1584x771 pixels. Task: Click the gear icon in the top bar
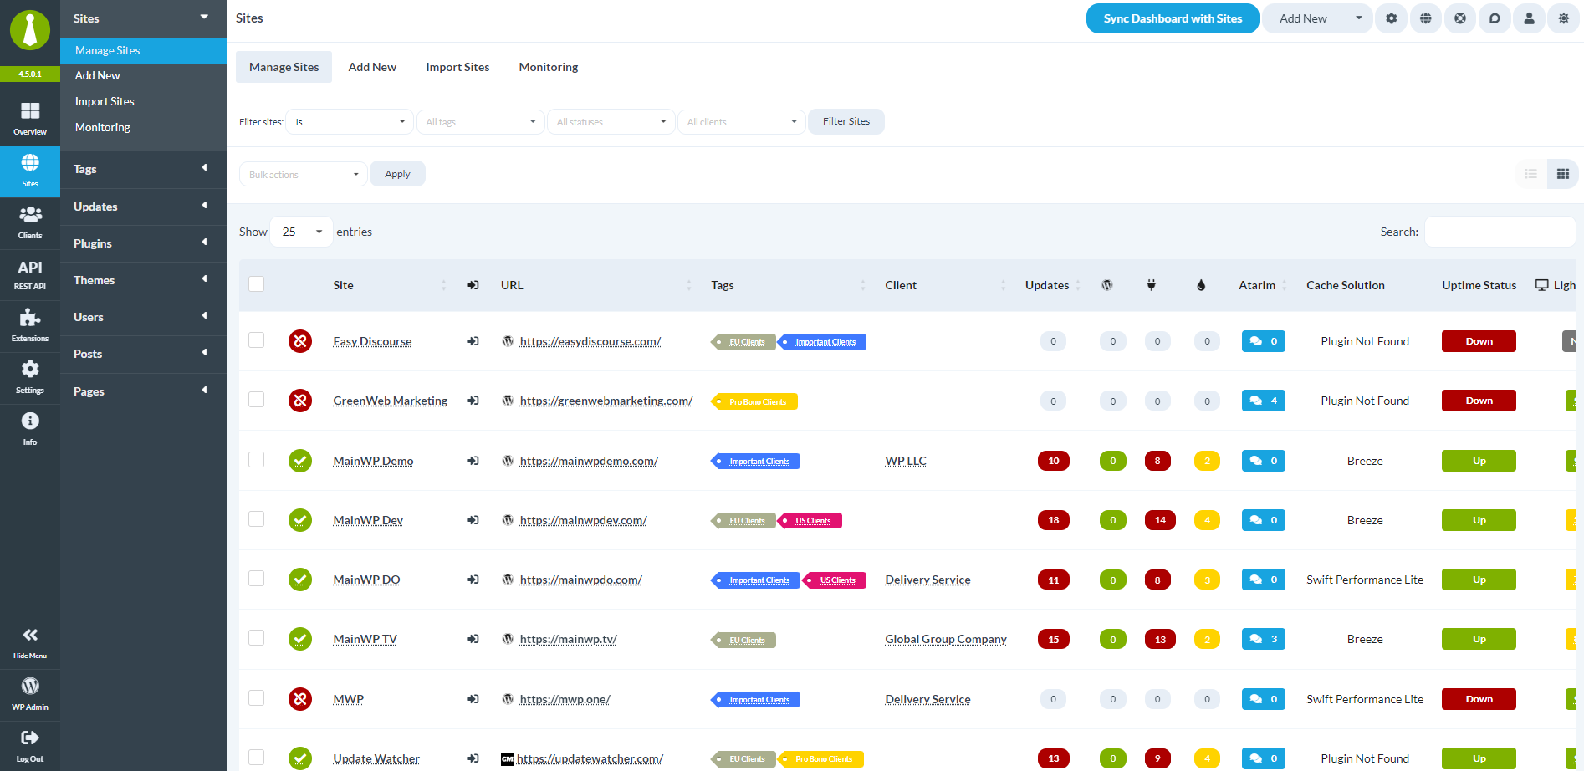tap(1392, 18)
